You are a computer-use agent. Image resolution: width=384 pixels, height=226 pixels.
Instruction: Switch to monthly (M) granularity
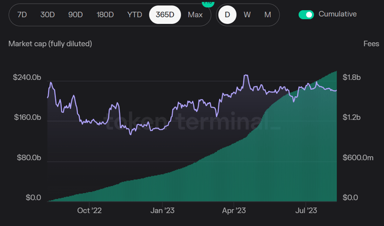pos(268,14)
